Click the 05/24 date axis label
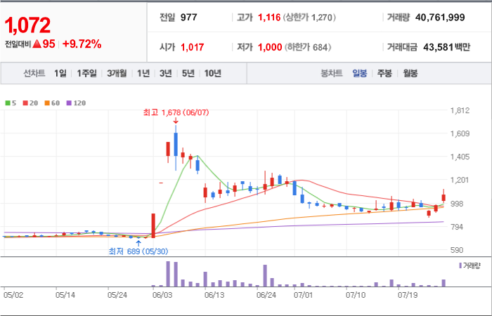 [117, 296]
